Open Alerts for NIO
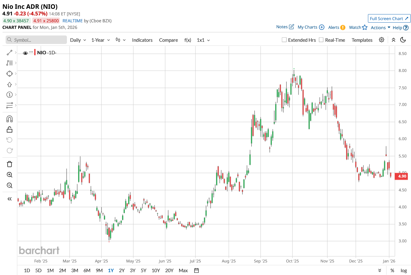 coord(337,27)
